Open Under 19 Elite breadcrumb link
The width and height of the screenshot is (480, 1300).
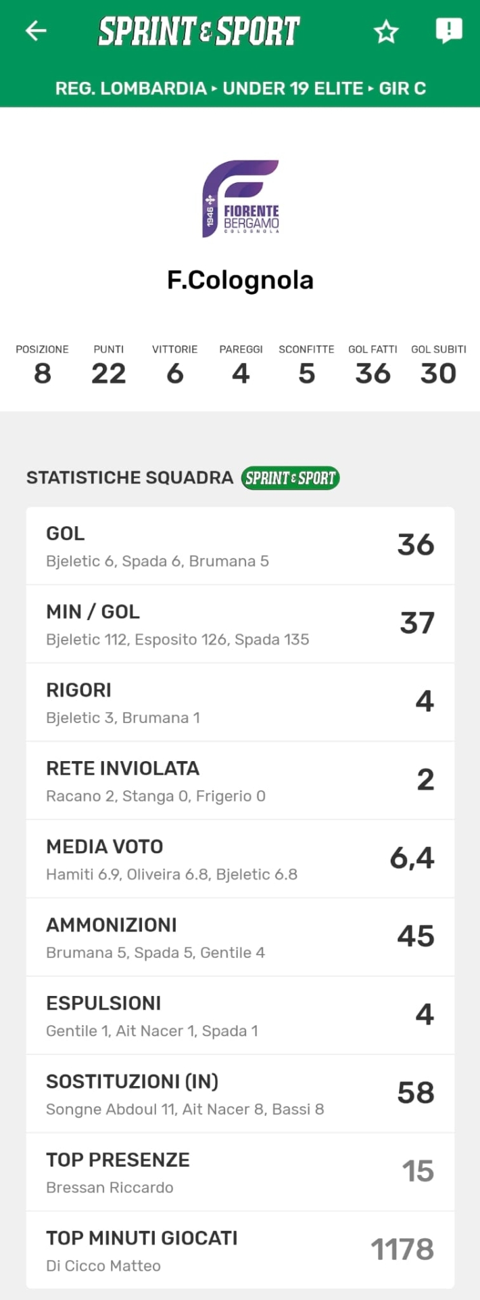pos(293,89)
